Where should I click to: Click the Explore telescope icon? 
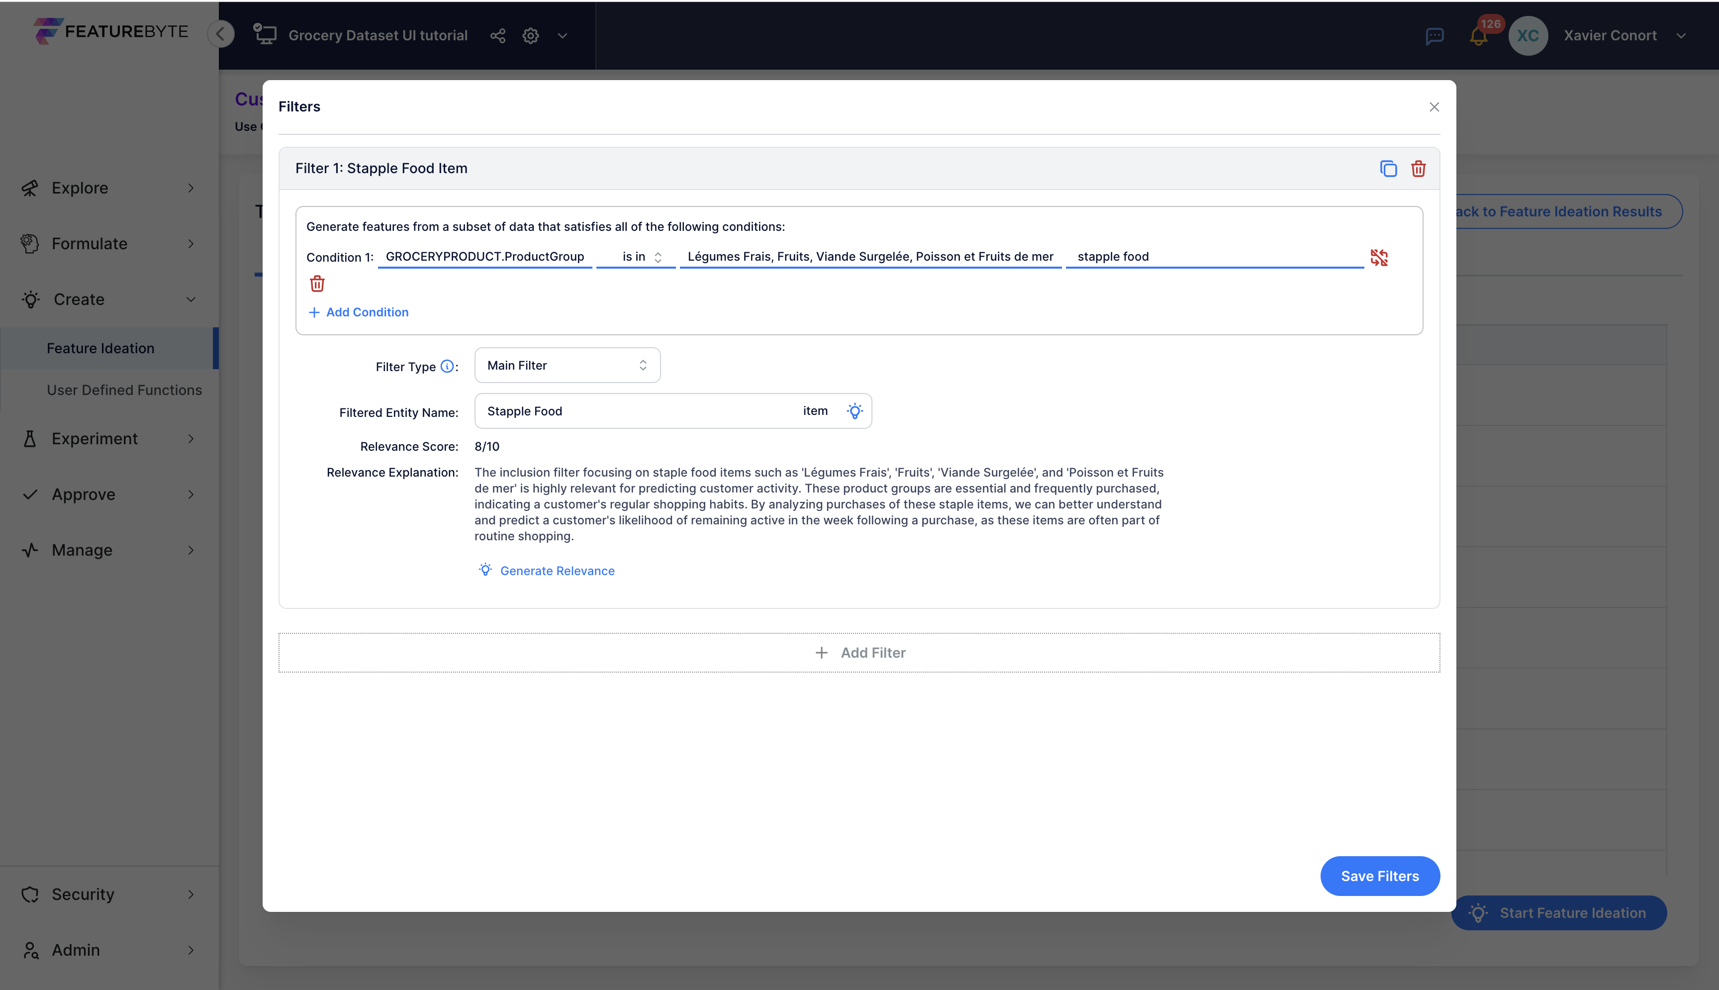point(30,188)
